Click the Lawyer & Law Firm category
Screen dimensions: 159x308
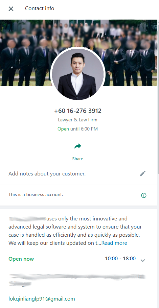(77, 120)
